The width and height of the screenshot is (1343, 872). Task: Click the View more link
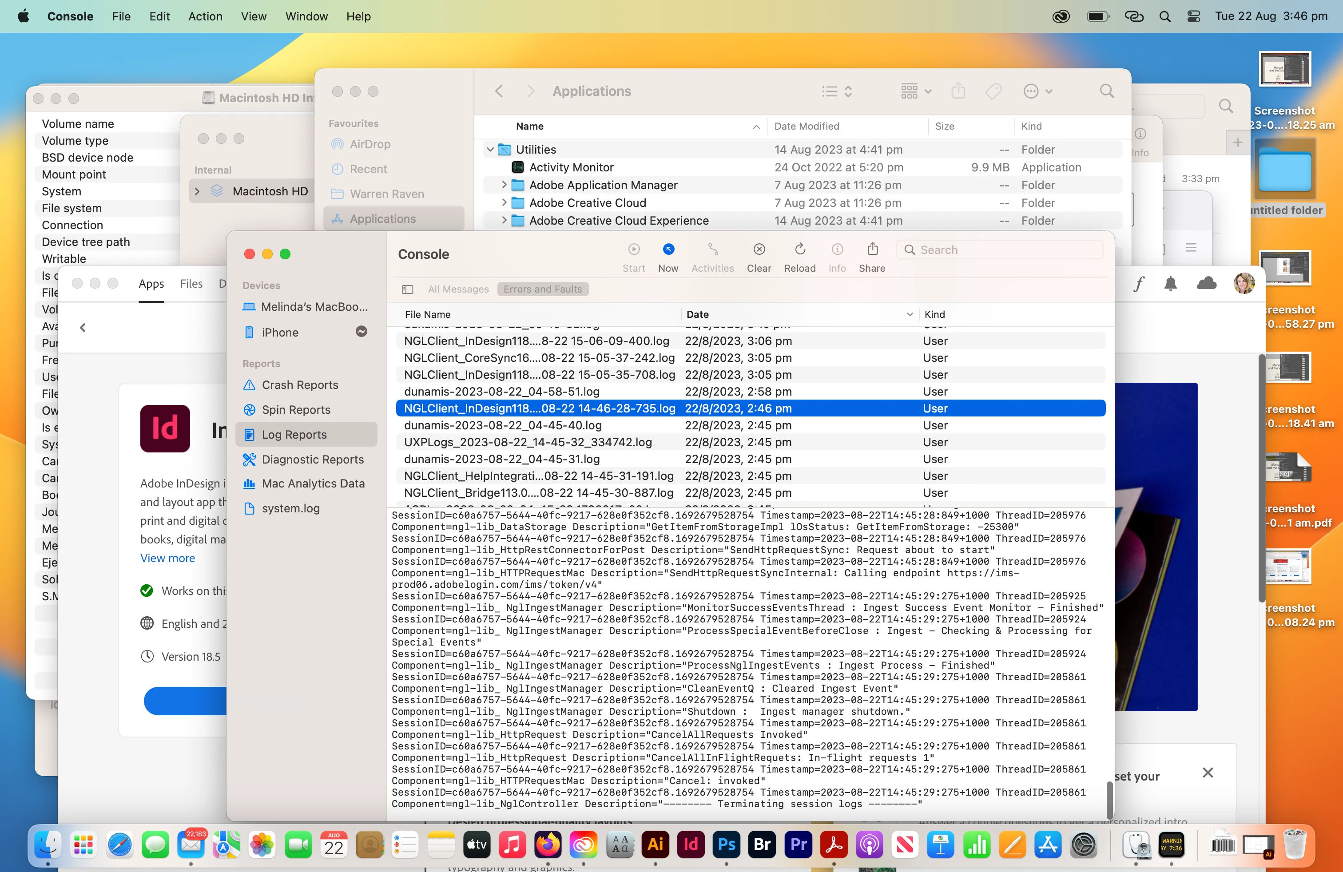point(167,558)
